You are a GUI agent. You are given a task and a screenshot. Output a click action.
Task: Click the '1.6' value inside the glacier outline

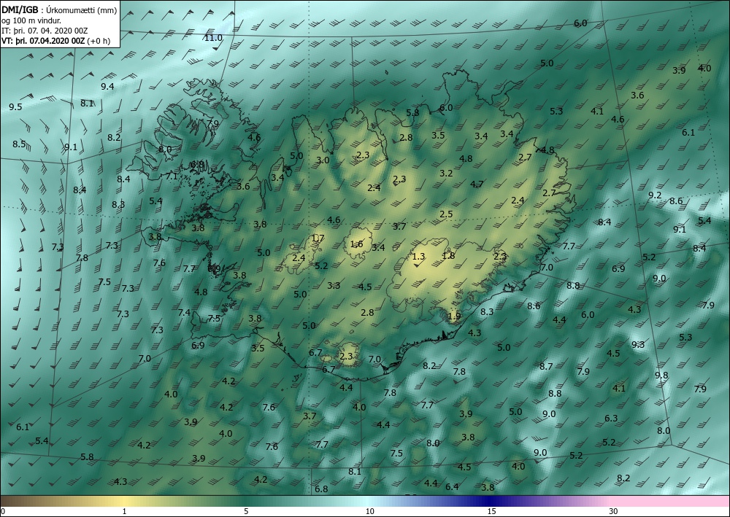[x=357, y=244]
